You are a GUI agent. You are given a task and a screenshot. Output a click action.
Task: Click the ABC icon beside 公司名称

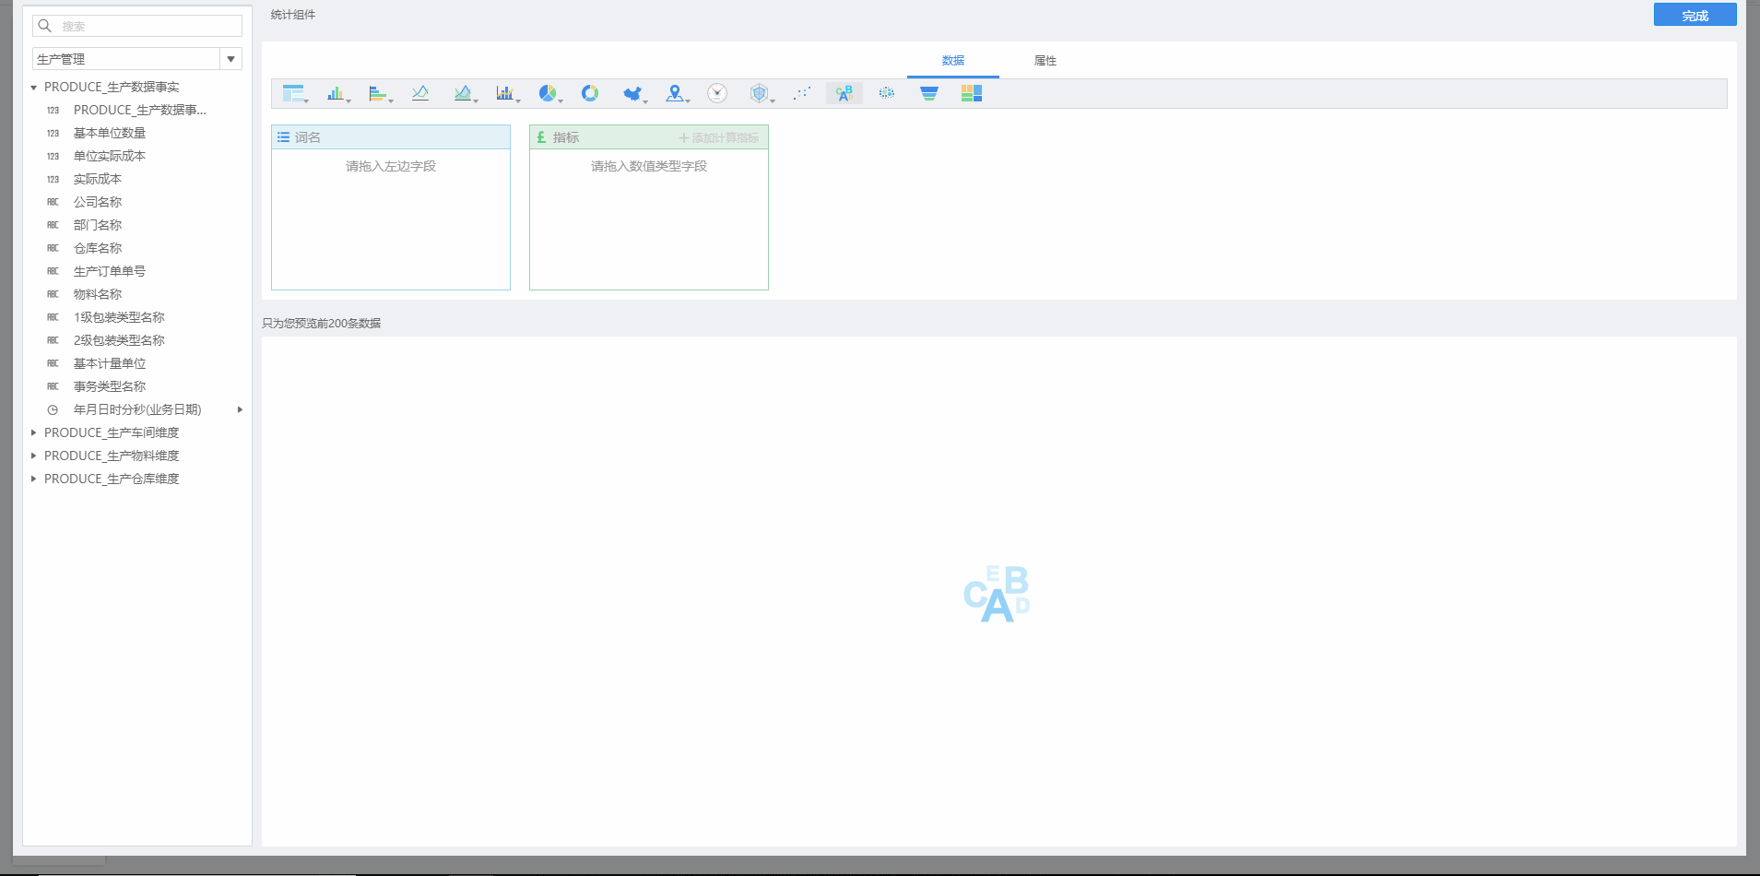pyautogui.click(x=53, y=202)
